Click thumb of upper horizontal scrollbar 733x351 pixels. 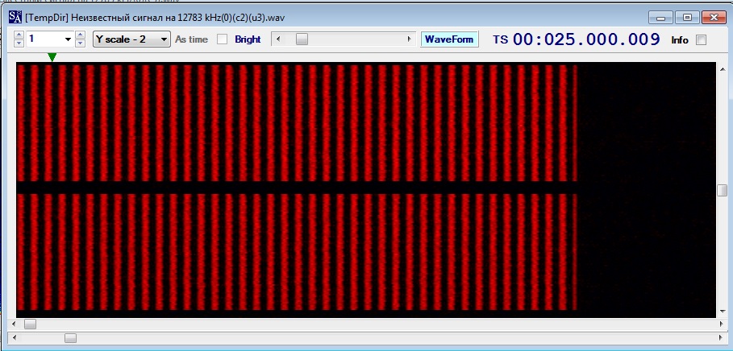(x=31, y=324)
